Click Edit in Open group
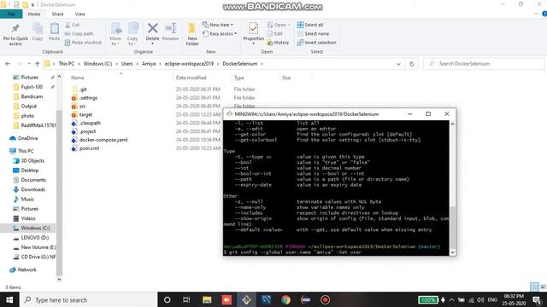Screen dimensions: 547x307 275,34
